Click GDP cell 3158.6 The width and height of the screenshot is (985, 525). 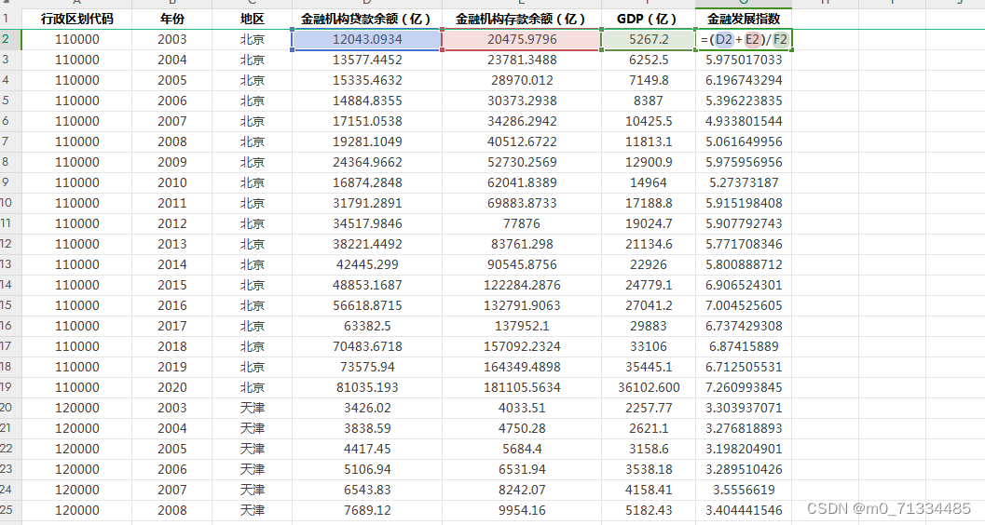649,449
